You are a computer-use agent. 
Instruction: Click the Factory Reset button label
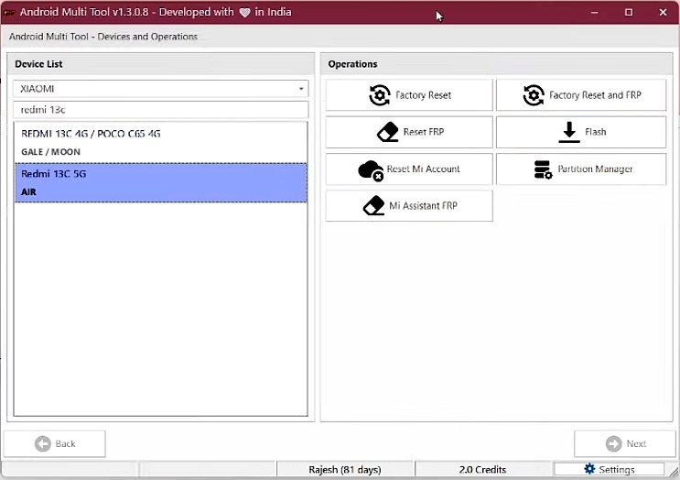423,95
